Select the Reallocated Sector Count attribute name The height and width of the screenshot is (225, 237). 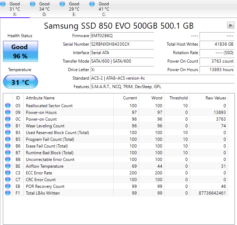point(49,106)
